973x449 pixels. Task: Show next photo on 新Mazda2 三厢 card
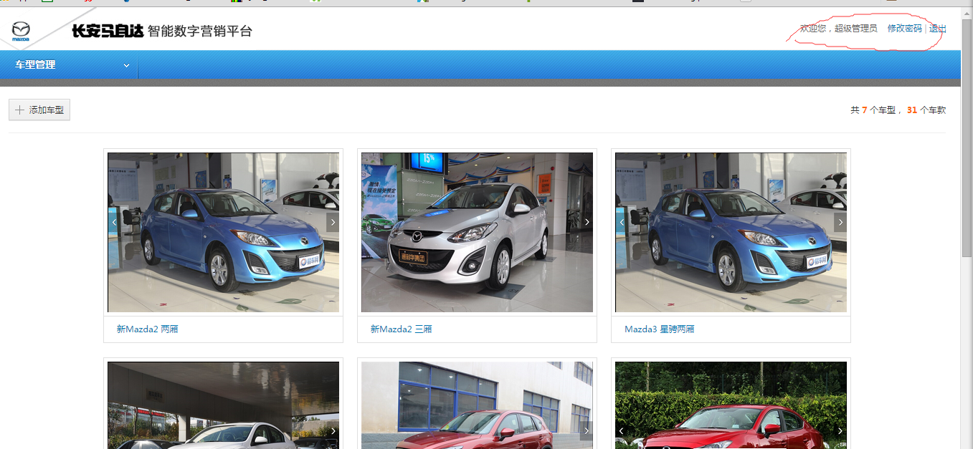click(587, 222)
